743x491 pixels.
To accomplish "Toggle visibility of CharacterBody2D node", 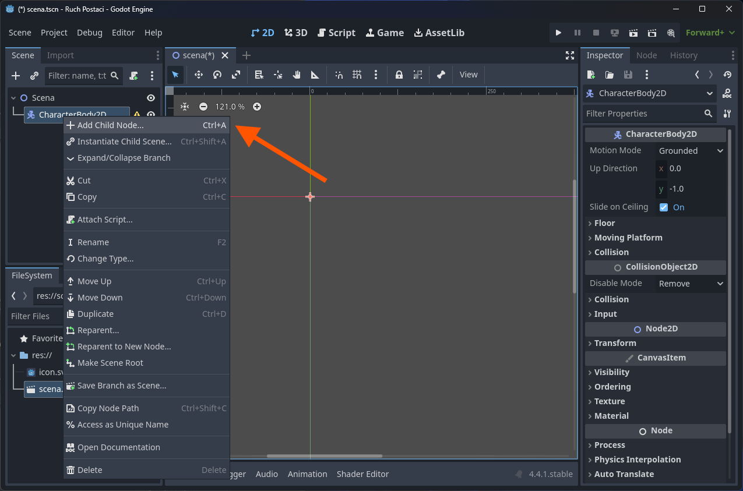I will (151, 115).
